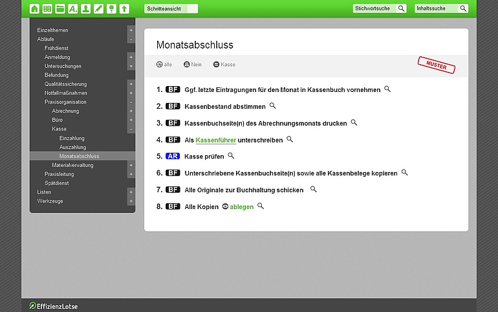Open details magnifier for step 6 kopieren
The width and height of the screenshot is (498, 312).
click(404, 173)
